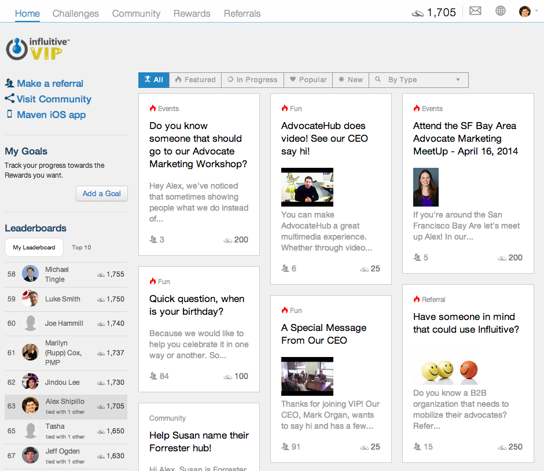This screenshot has height=471, width=544.
Task: Toggle the Popular challenges filter
Action: click(x=307, y=80)
